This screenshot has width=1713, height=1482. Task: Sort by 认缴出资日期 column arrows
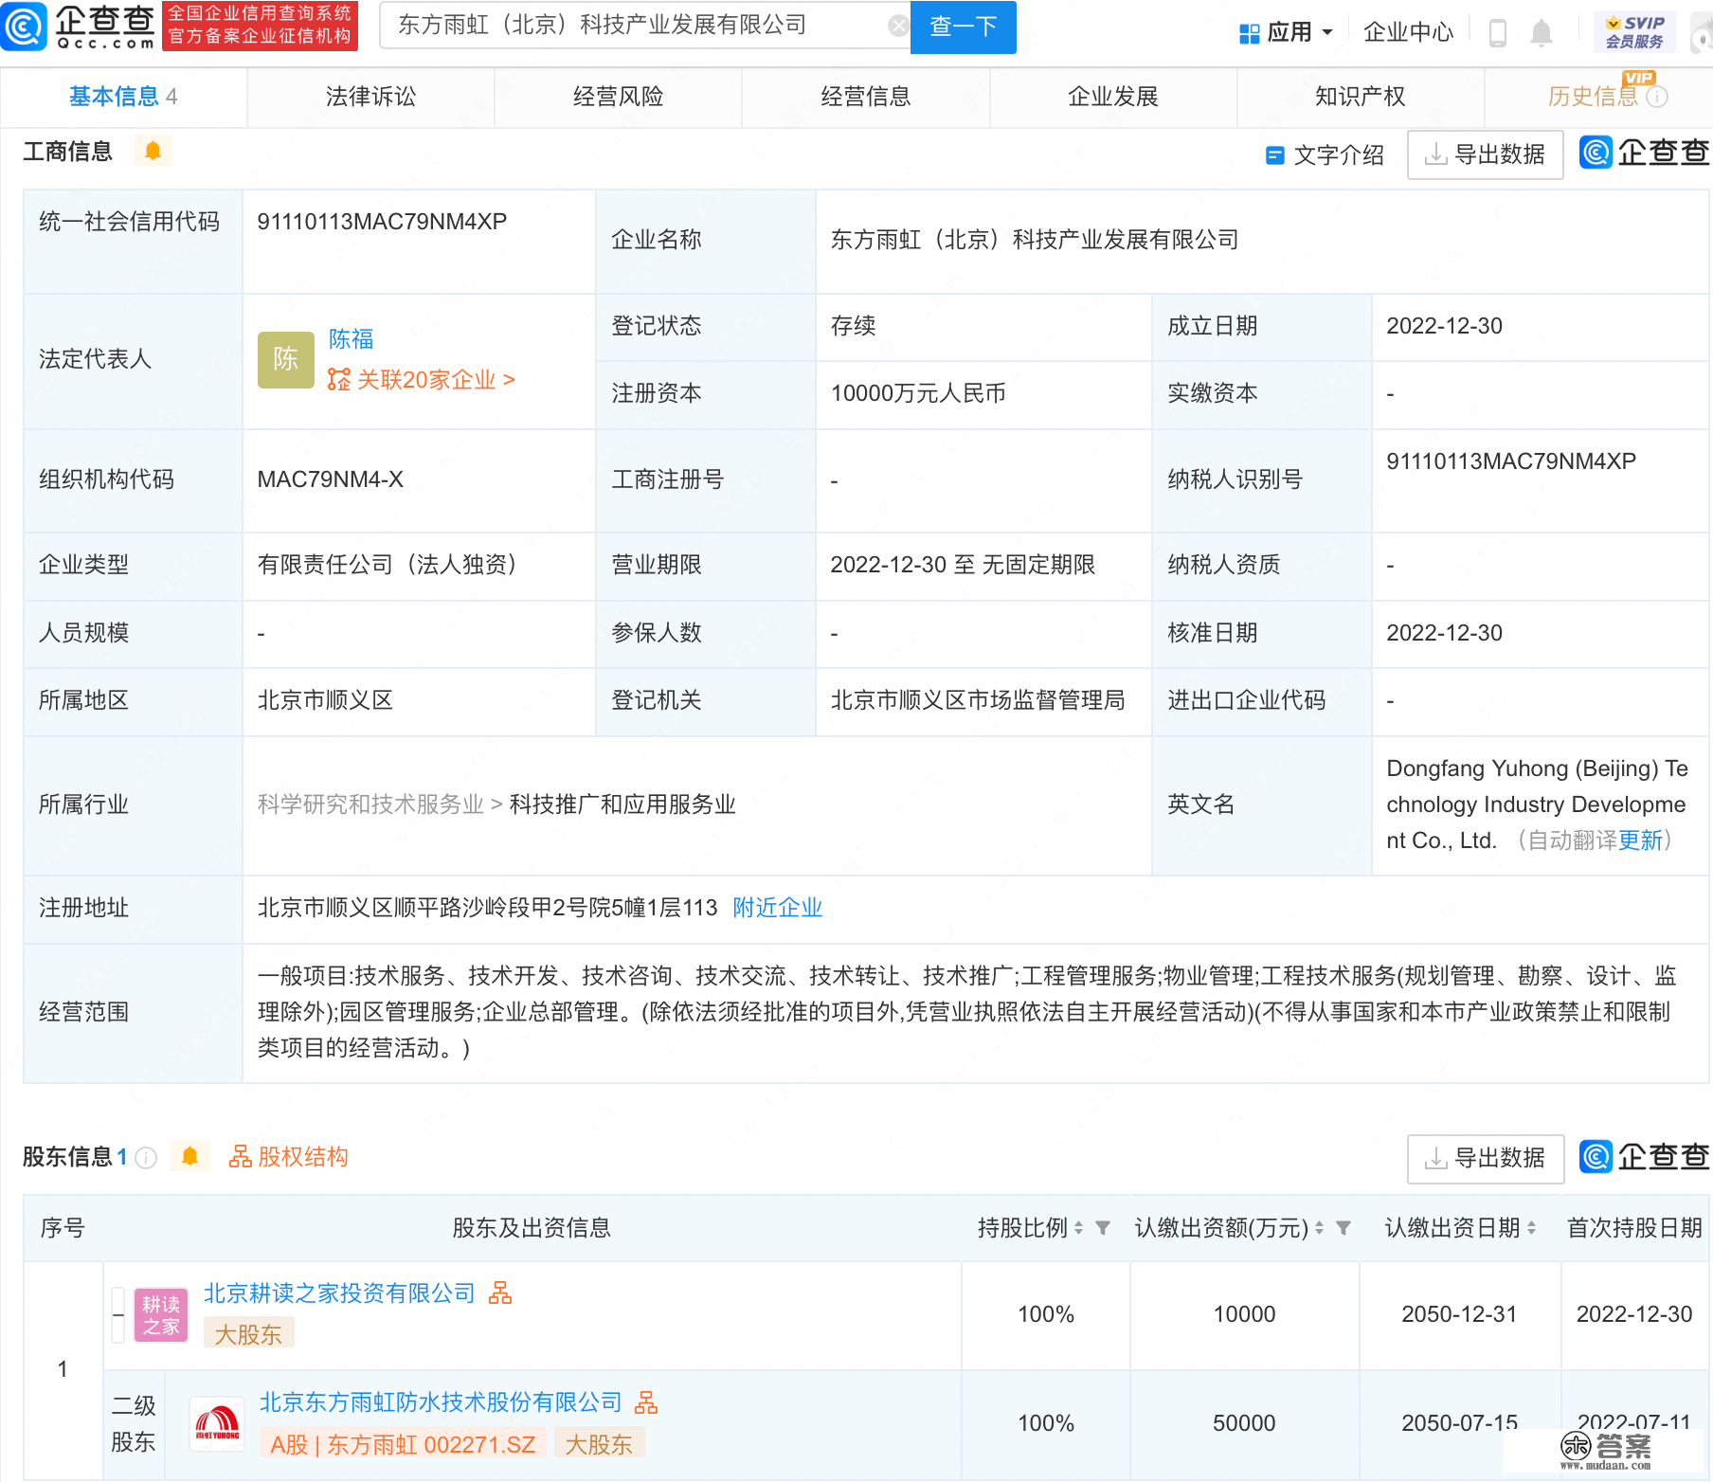click(1531, 1229)
